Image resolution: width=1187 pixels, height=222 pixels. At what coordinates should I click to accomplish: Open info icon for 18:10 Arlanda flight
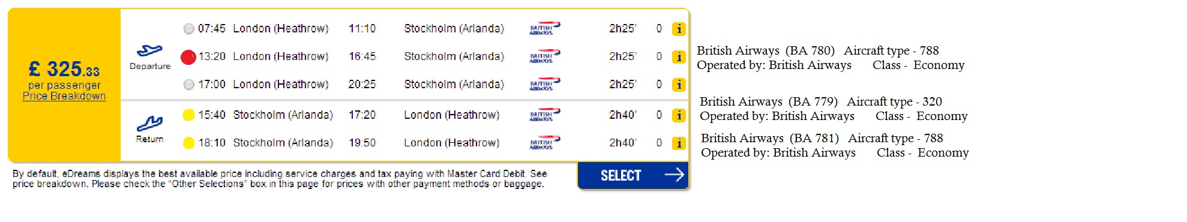coord(679,143)
